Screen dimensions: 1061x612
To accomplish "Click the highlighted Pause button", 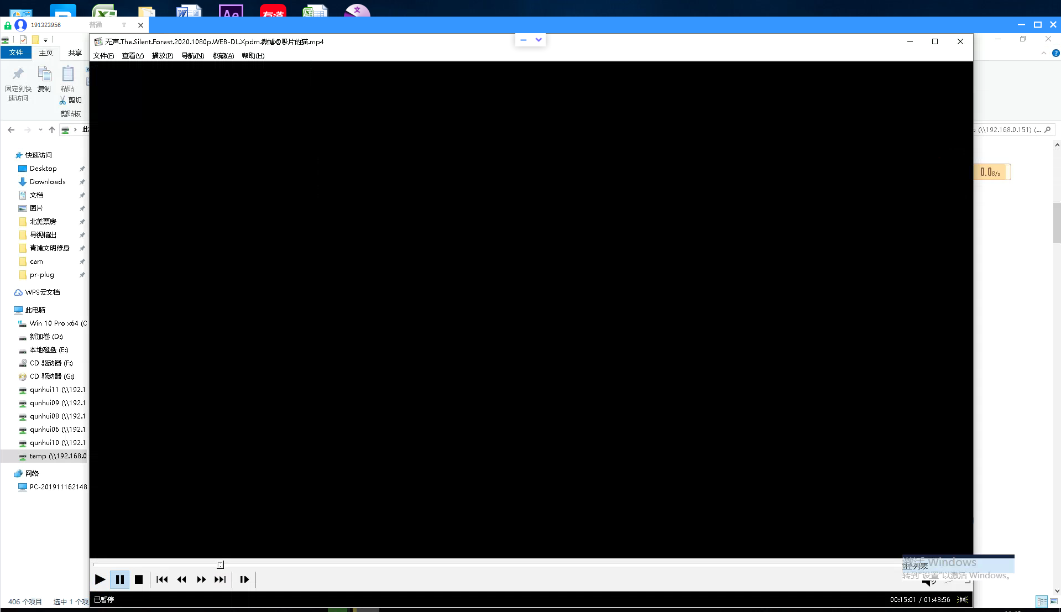I will tap(119, 579).
